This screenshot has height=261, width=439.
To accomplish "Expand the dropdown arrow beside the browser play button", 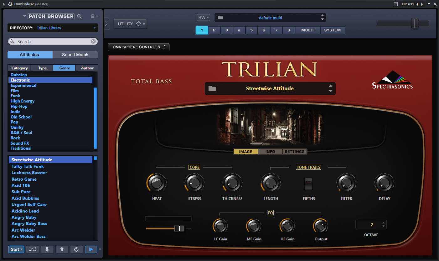I will click(100, 249).
